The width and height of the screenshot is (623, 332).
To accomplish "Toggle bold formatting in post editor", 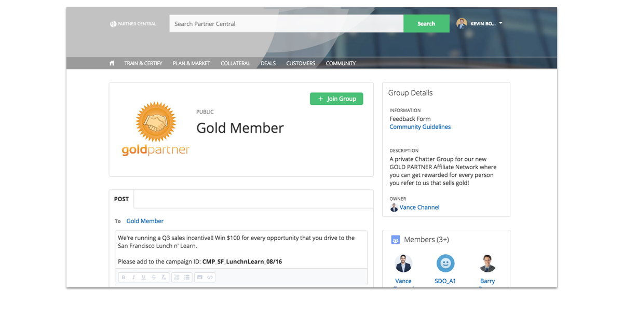I will click(124, 278).
